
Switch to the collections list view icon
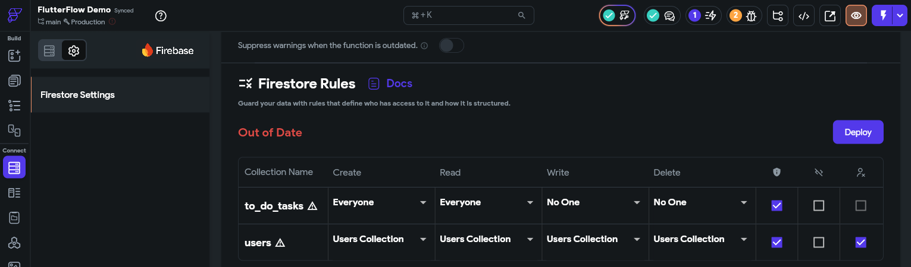(50, 51)
